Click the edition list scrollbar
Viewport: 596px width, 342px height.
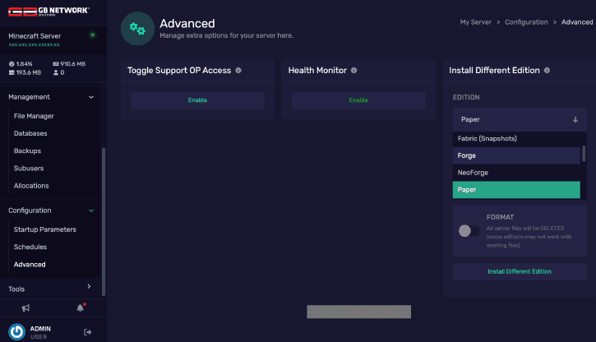pos(584,154)
